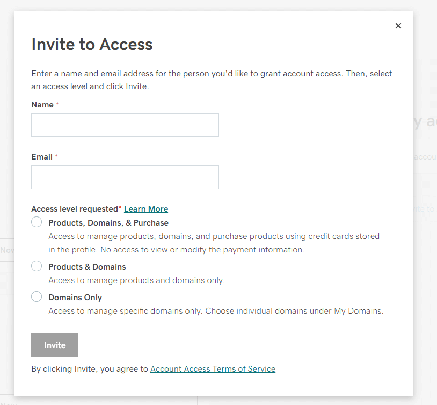The image size is (437, 405).
Task: Open Account Access Terms of Service link
Action: 213,368
